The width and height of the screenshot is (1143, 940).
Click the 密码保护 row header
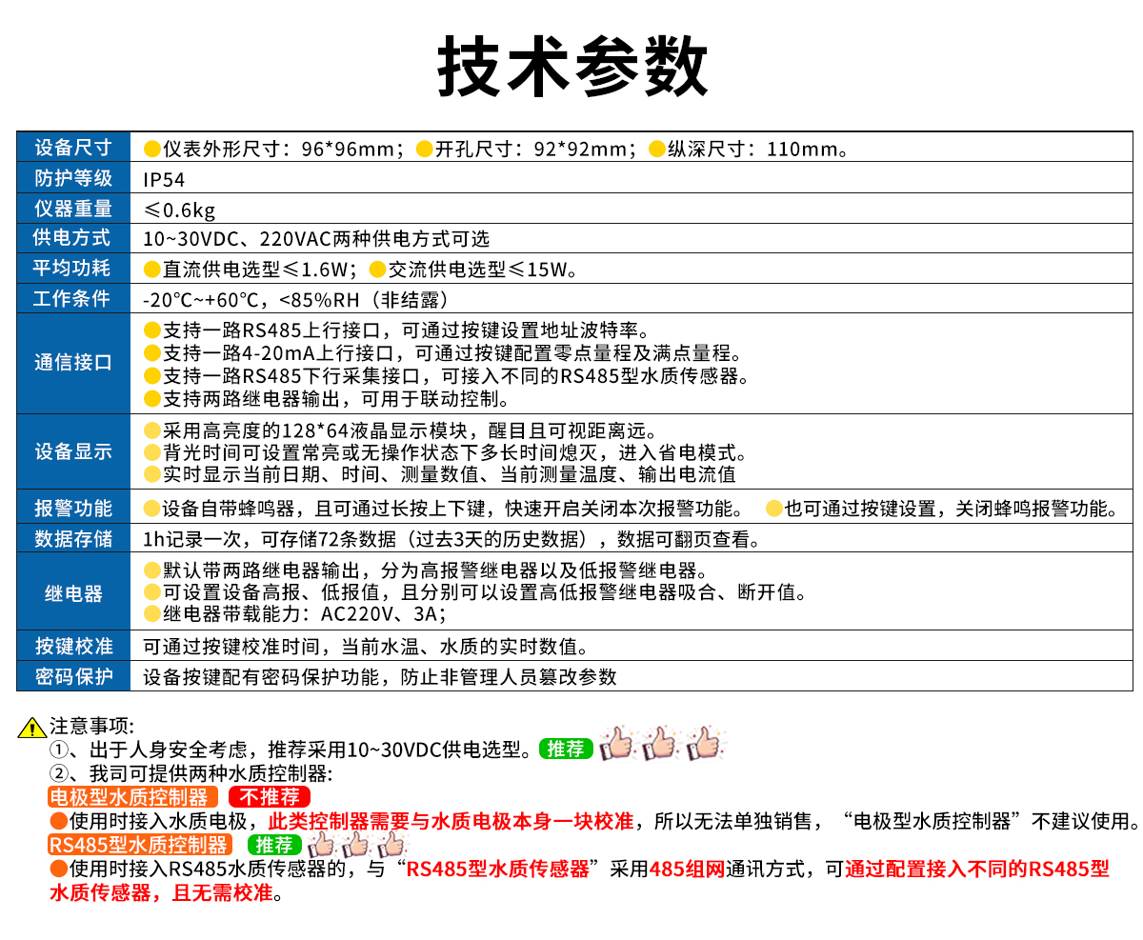point(73,676)
